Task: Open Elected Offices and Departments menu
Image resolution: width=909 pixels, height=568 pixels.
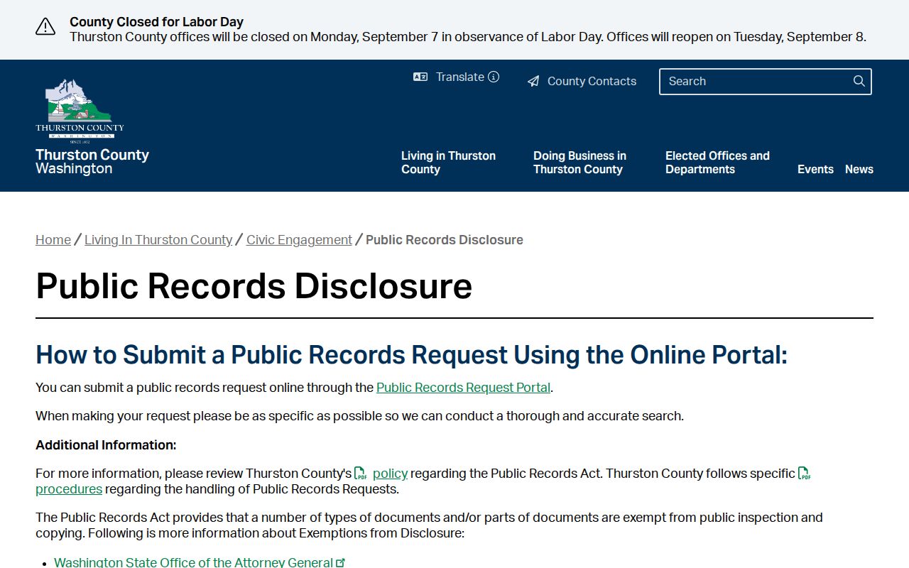Action: click(717, 163)
